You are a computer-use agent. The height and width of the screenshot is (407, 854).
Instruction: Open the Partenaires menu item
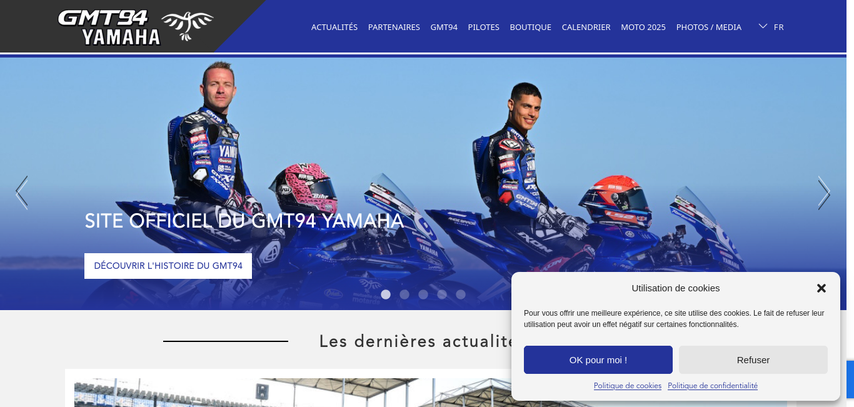click(x=394, y=27)
